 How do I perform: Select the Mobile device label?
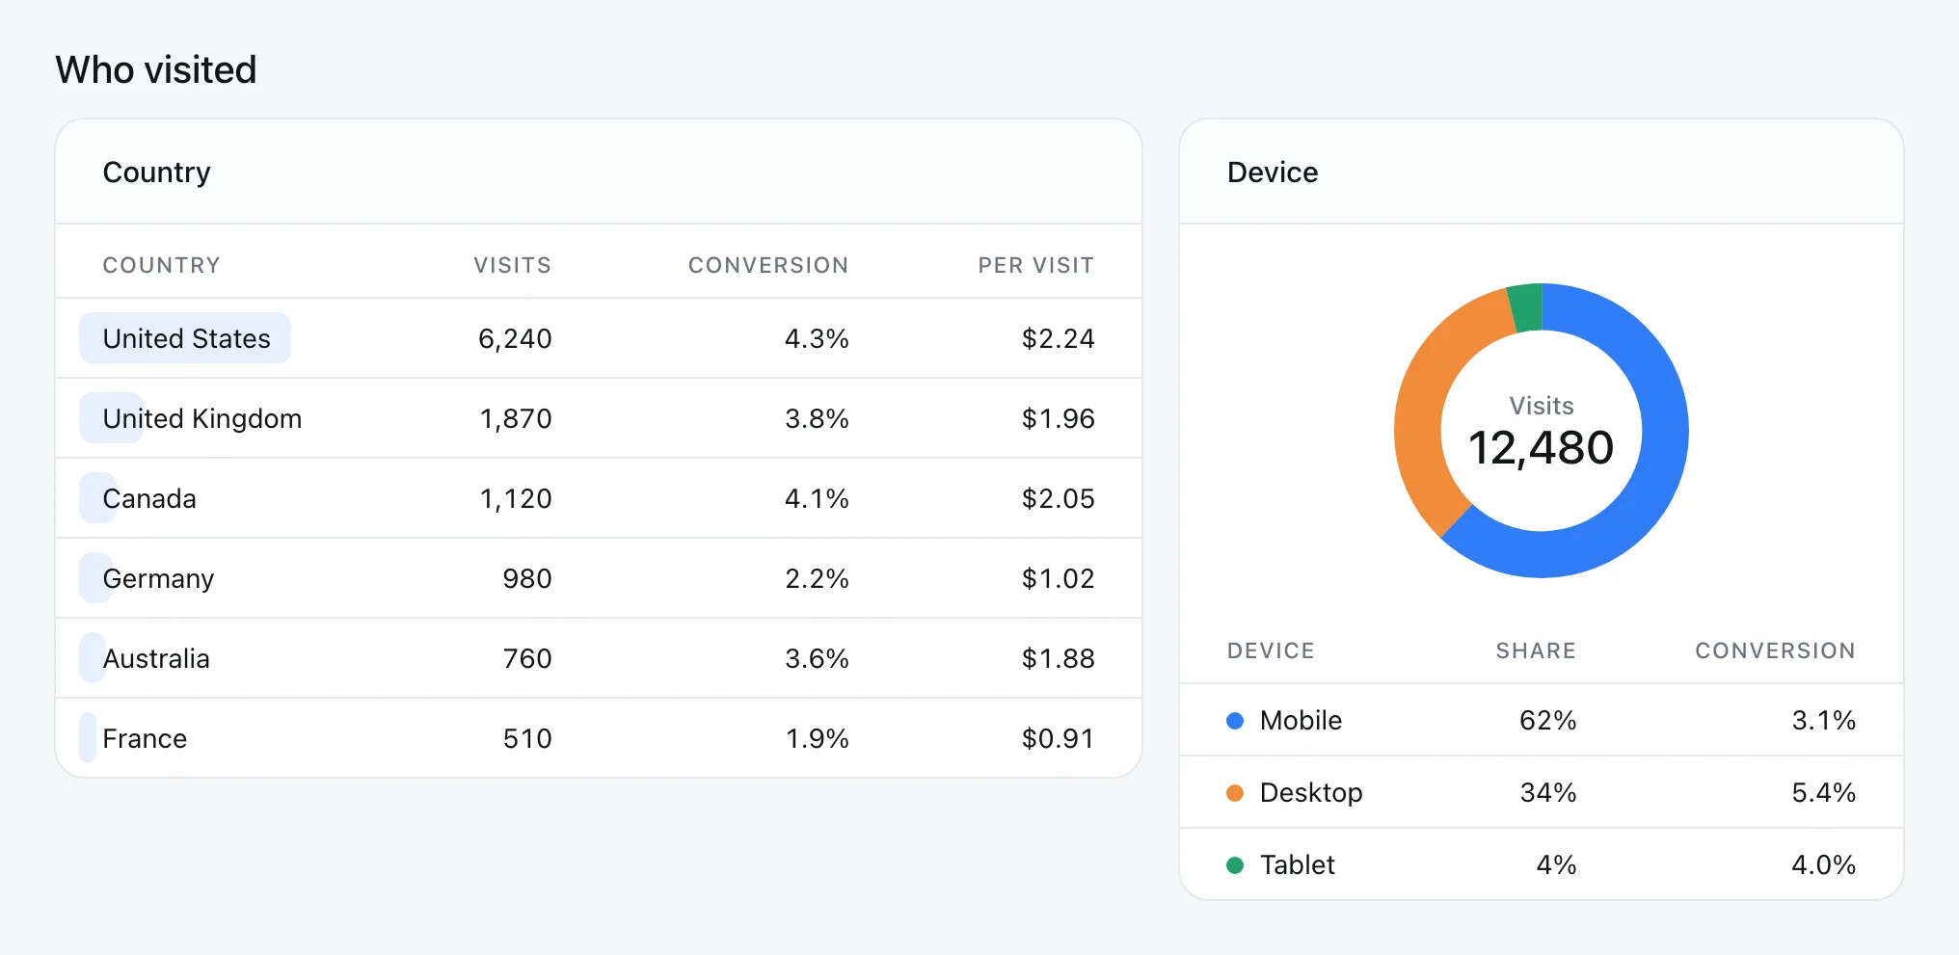[x=1301, y=721]
